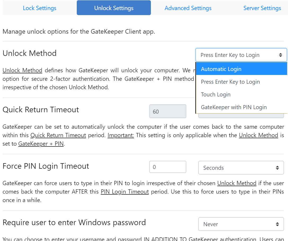Image resolution: width=288 pixels, height=241 pixels.
Task: Go to the Server Settings tab
Action: tap(262, 8)
